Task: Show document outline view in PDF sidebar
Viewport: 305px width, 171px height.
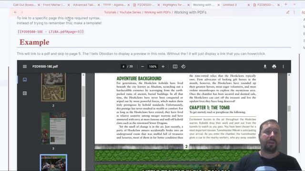Action: tap(25, 93)
